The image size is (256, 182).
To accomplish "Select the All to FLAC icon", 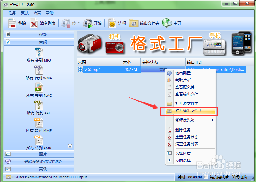I will pyautogui.click(x=39, y=87).
